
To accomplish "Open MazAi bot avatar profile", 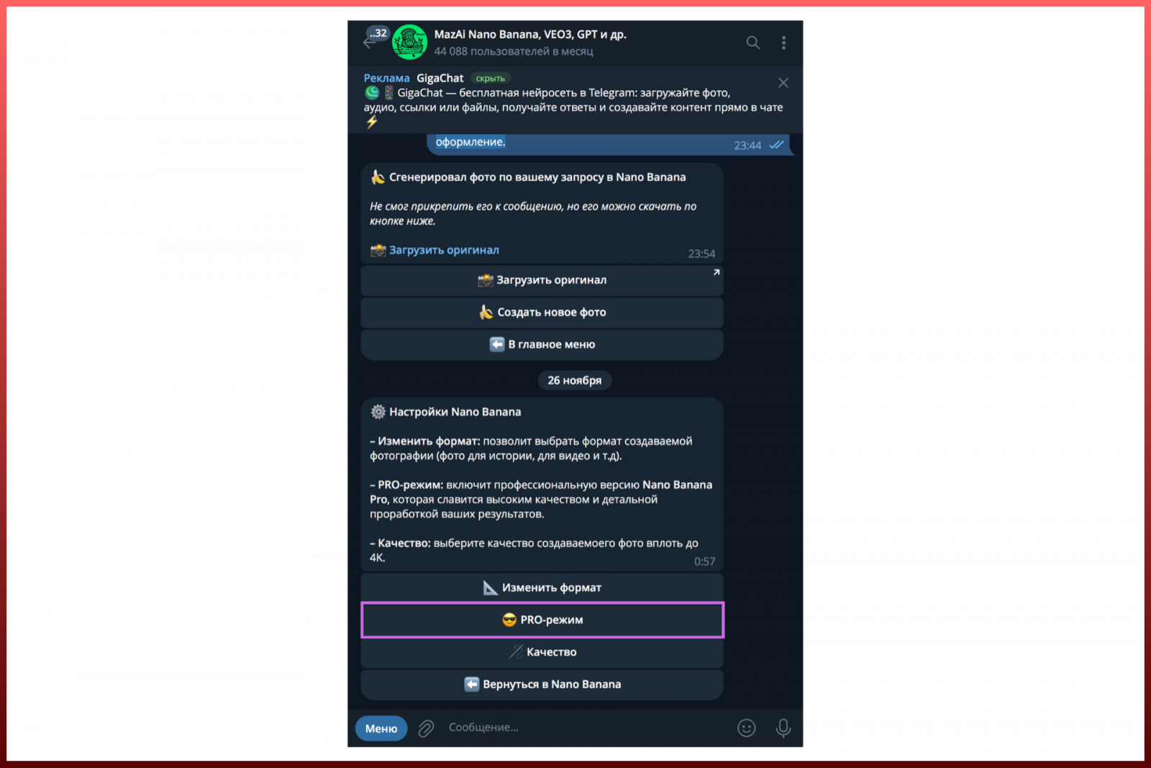I will (409, 42).
